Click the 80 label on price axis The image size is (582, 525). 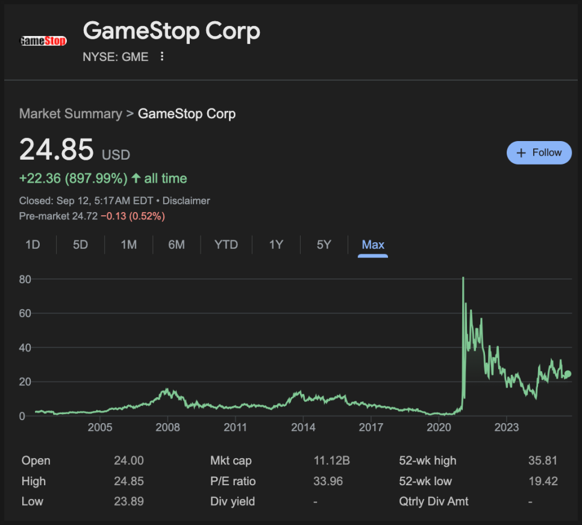[x=25, y=279]
